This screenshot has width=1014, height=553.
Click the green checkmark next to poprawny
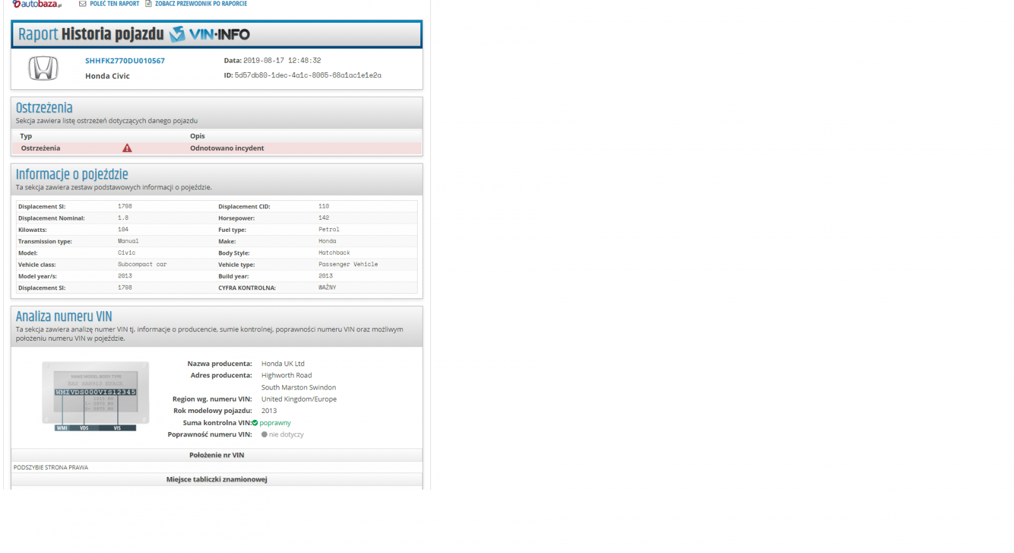click(255, 423)
